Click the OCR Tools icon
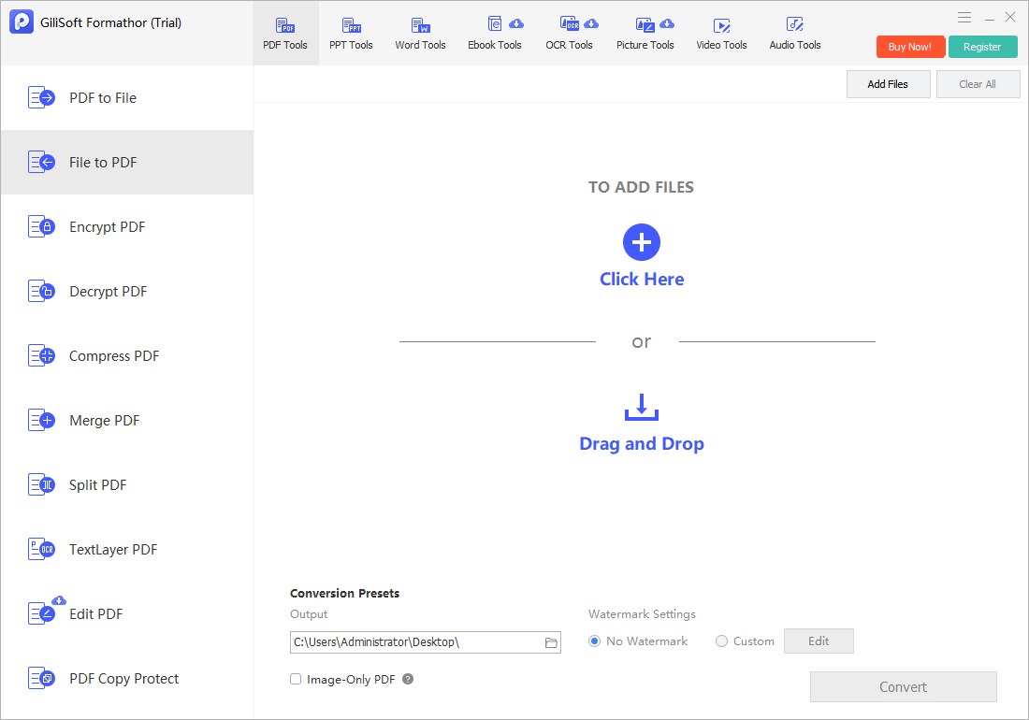The image size is (1029, 720). click(x=569, y=24)
